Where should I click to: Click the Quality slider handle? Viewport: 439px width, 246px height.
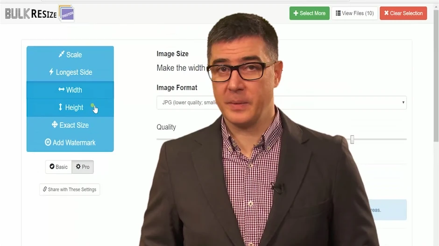pyautogui.click(x=352, y=139)
